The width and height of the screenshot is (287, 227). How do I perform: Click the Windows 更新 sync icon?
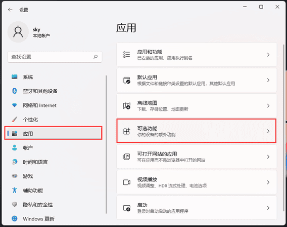click(15, 218)
